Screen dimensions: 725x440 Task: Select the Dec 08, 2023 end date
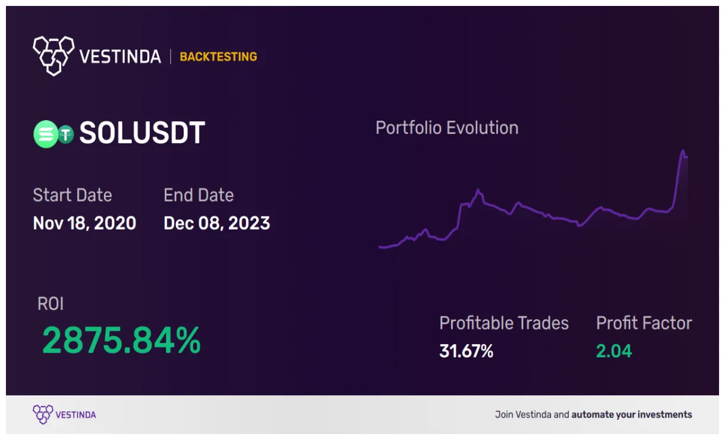[x=217, y=223]
